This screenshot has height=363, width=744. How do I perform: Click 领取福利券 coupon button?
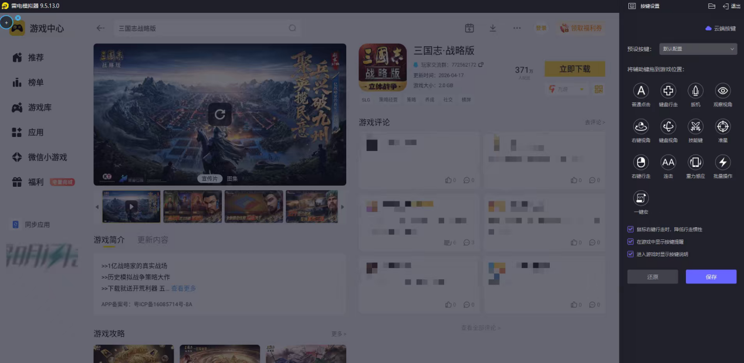coord(581,28)
